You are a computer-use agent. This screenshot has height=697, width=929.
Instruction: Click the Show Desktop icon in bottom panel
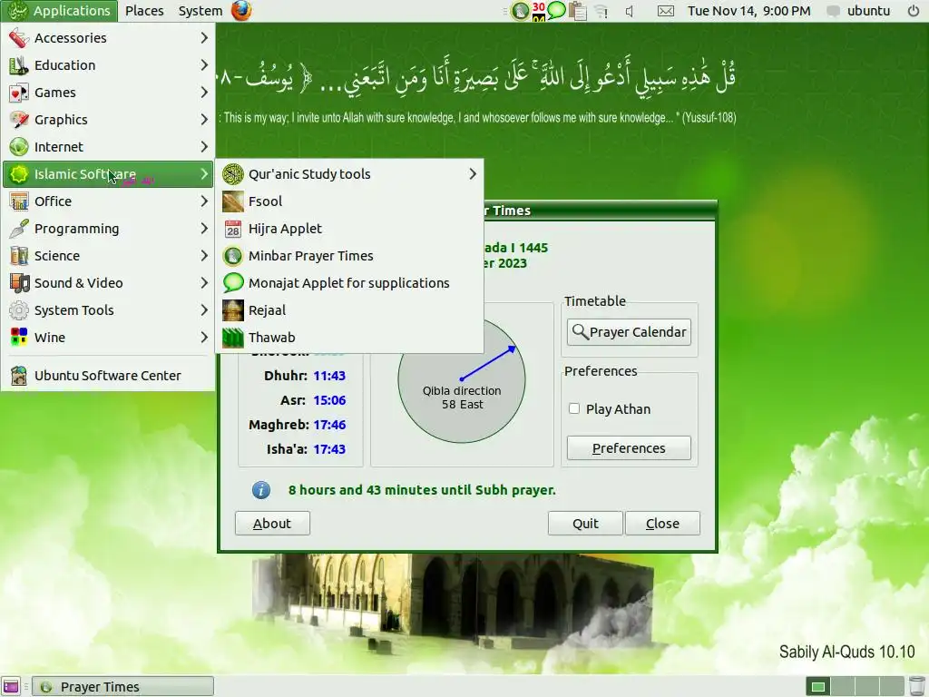point(11,686)
